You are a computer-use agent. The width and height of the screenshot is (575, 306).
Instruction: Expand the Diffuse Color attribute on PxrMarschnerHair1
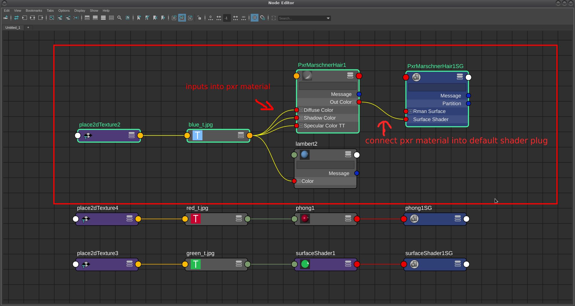(301, 110)
